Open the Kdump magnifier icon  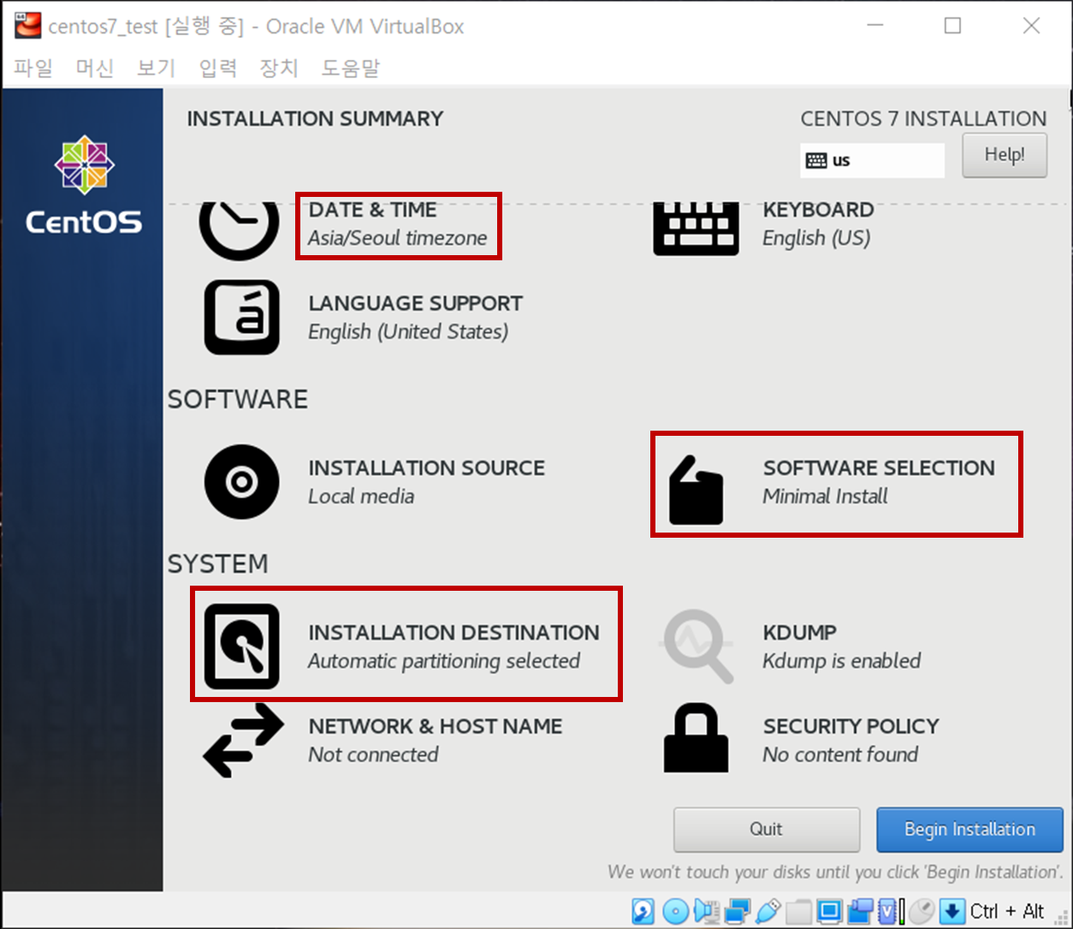[x=697, y=646]
